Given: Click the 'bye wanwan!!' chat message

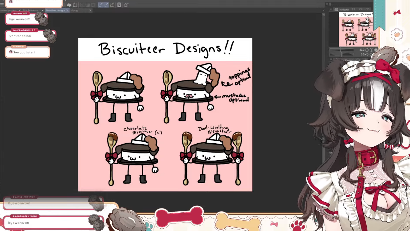Looking at the screenshot, I should pos(20,19).
